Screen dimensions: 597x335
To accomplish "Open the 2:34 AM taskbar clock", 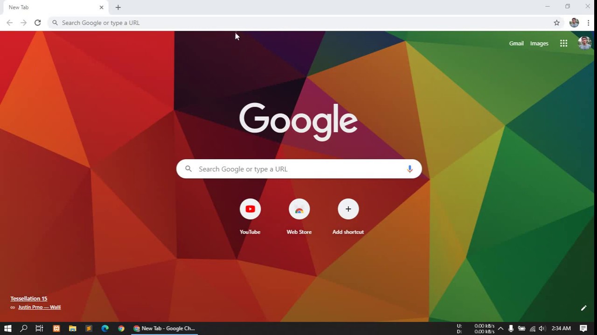I will point(561,328).
